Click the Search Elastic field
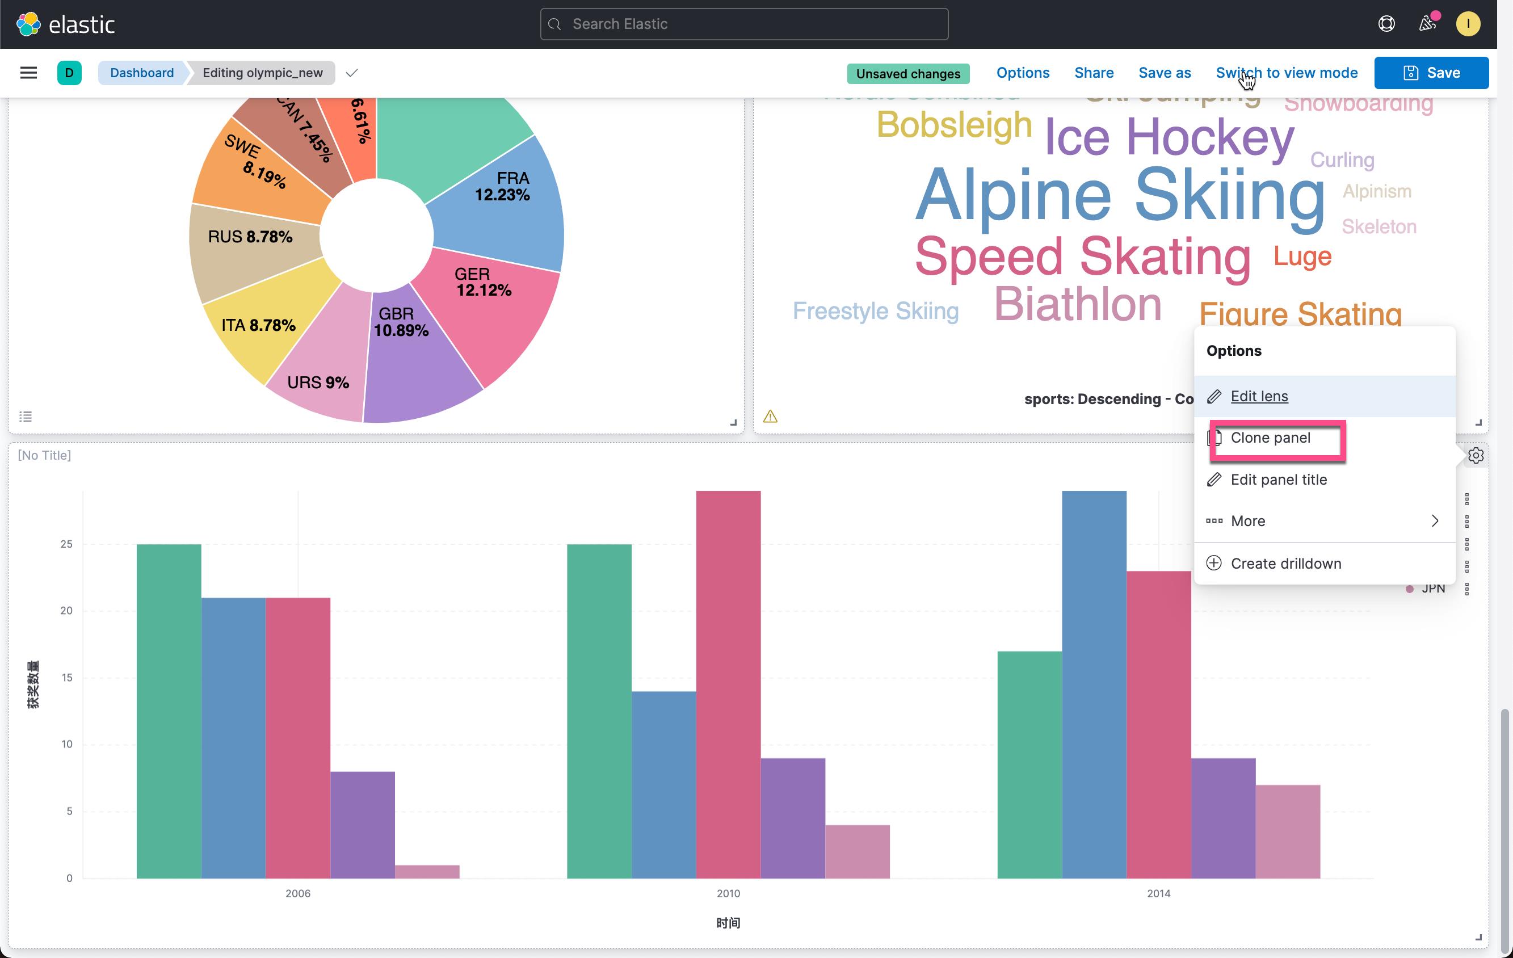 click(x=744, y=24)
